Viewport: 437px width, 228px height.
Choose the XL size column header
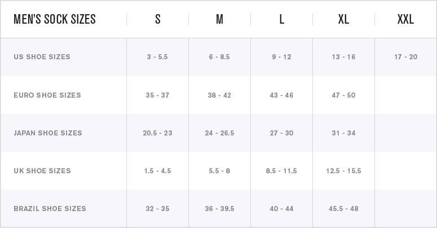[x=343, y=19]
